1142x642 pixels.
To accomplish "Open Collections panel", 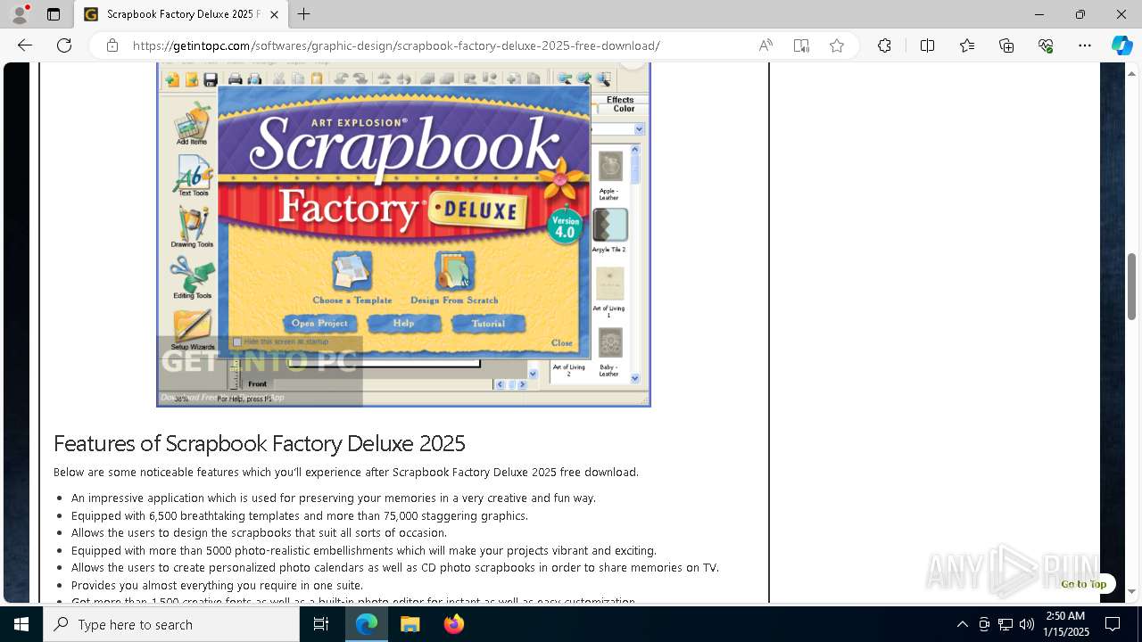I will 1006,45.
